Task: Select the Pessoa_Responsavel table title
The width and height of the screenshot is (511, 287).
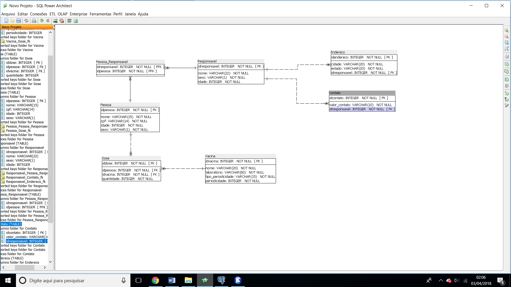Action: click(112, 62)
